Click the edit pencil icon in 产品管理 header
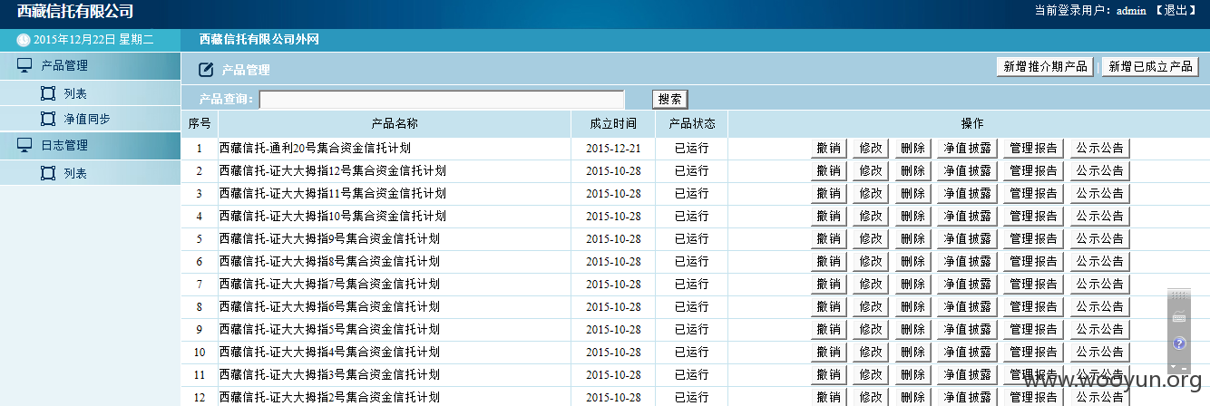Screen dimensions: 1210x406 point(206,69)
